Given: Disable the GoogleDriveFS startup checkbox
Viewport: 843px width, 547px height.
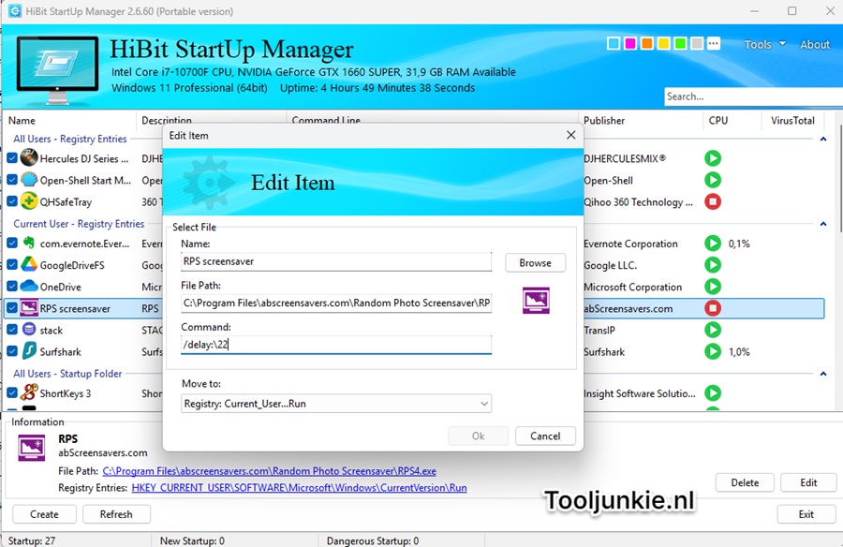Looking at the screenshot, I should (12, 265).
